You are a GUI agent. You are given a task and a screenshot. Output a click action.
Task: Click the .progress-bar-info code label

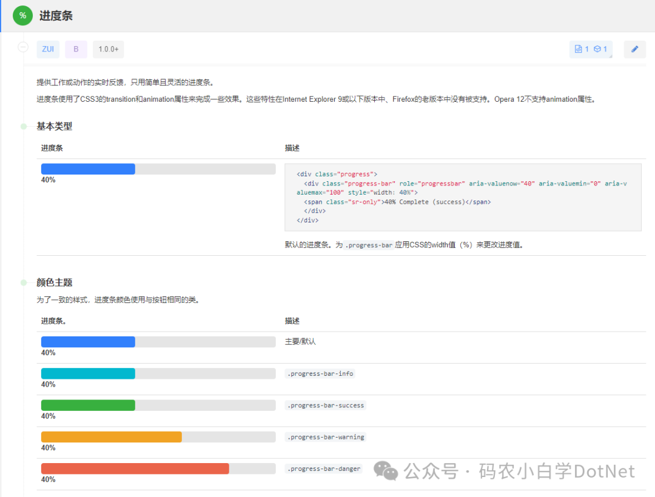[320, 373]
